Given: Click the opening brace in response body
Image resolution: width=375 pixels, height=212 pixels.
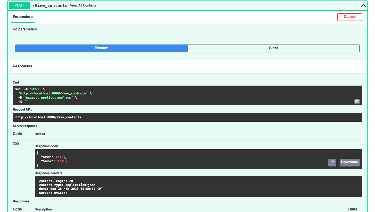Looking at the screenshot, I should coord(37,153).
